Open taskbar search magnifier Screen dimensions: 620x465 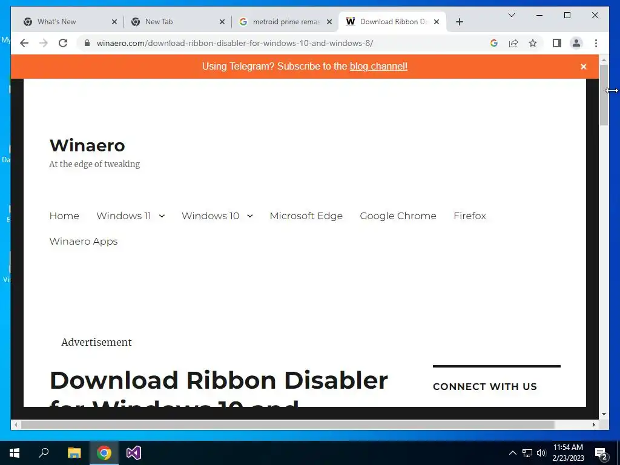44,453
